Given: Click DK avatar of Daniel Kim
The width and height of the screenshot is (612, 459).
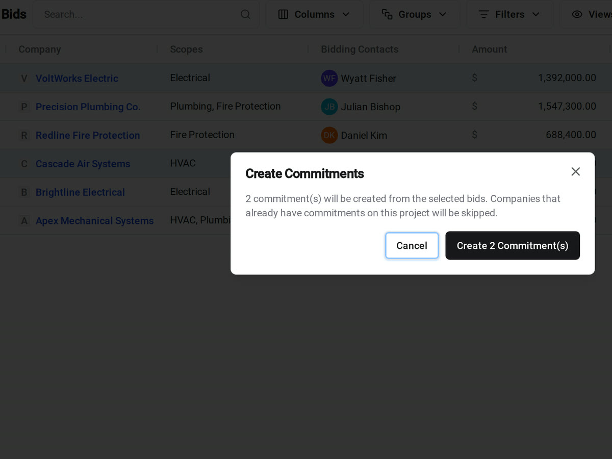Looking at the screenshot, I should [329, 135].
